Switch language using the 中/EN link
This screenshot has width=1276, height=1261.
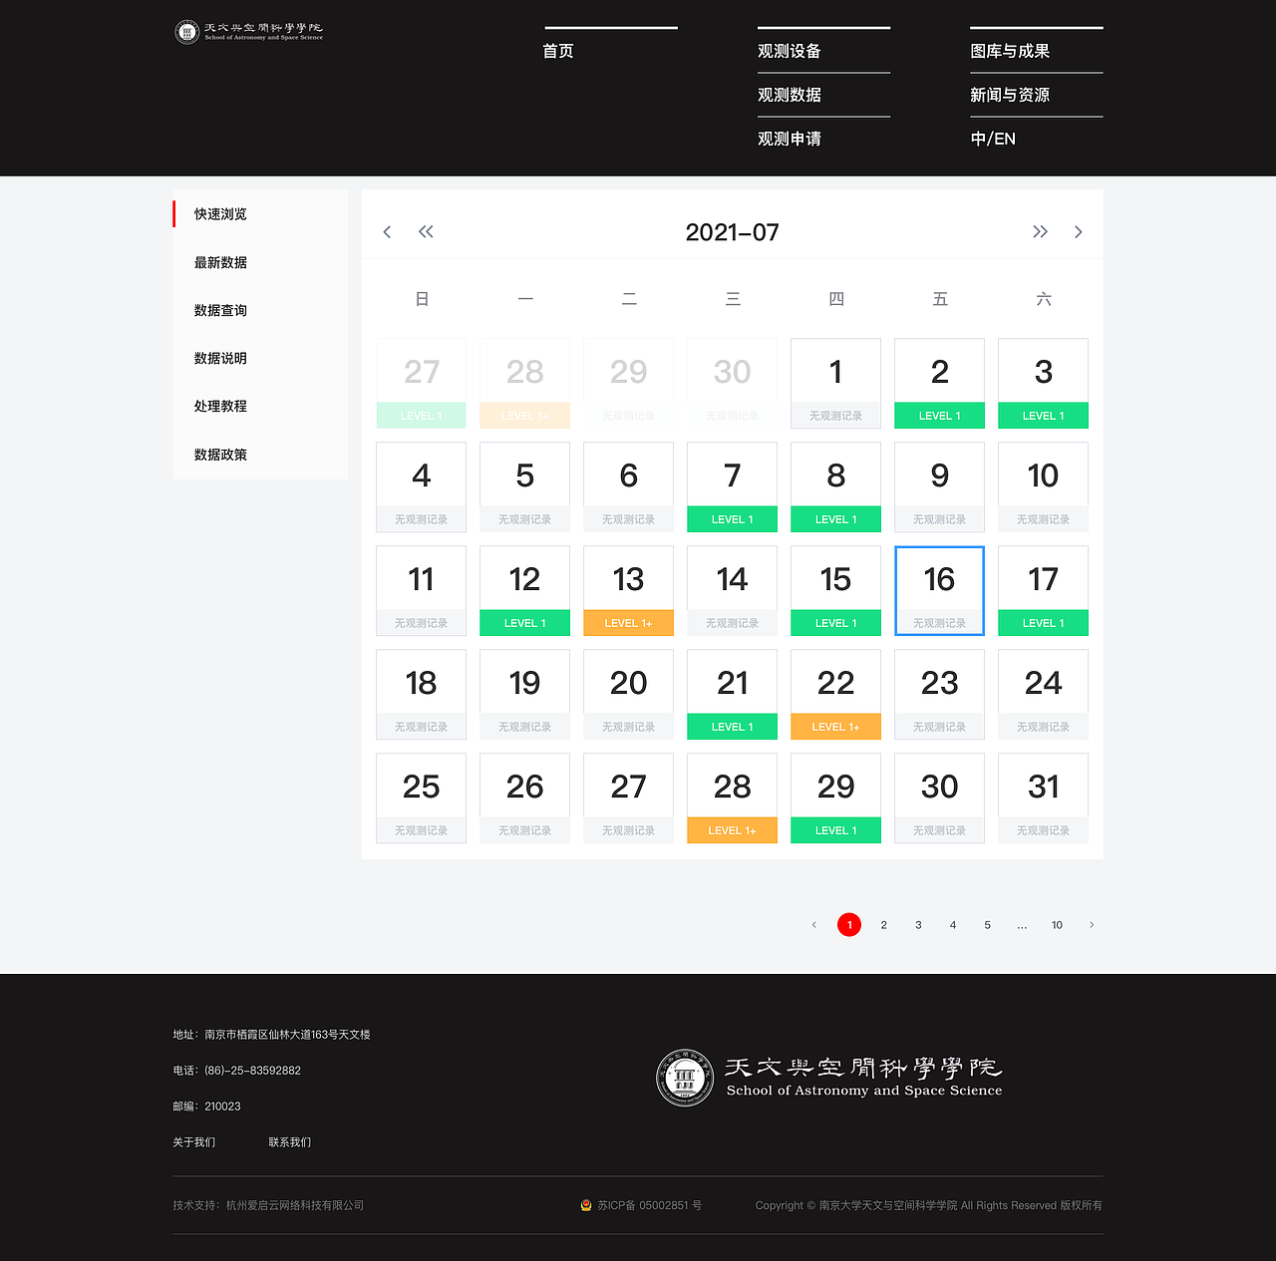click(992, 139)
